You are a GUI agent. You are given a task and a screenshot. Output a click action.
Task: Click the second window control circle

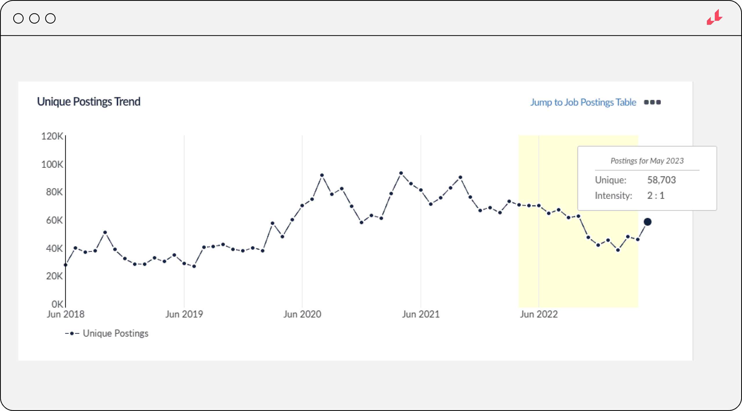pyautogui.click(x=34, y=18)
